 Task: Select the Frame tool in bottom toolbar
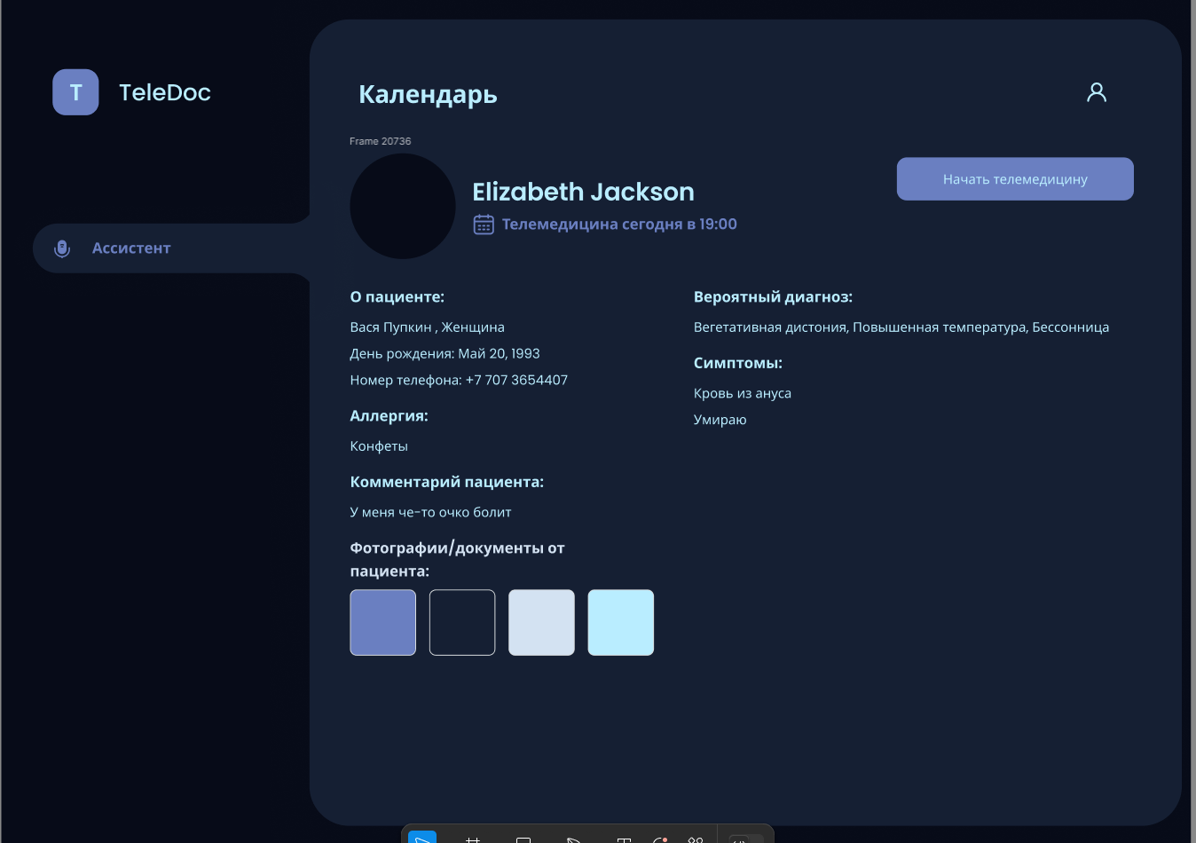click(473, 839)
